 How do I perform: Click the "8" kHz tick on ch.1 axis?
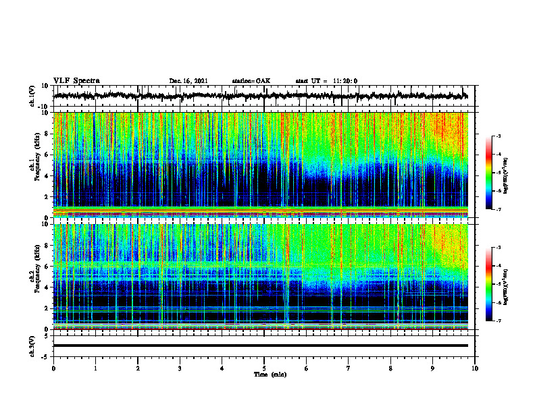tap(47, 134)
